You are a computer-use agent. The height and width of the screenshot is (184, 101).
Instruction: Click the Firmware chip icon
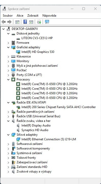13,43
